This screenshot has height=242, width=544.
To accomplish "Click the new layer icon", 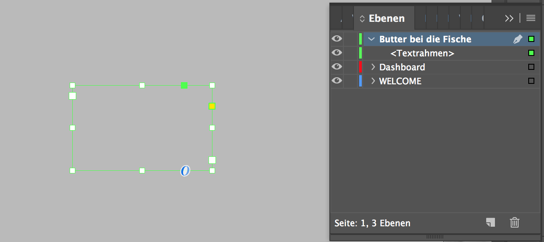I will point(491,223).
